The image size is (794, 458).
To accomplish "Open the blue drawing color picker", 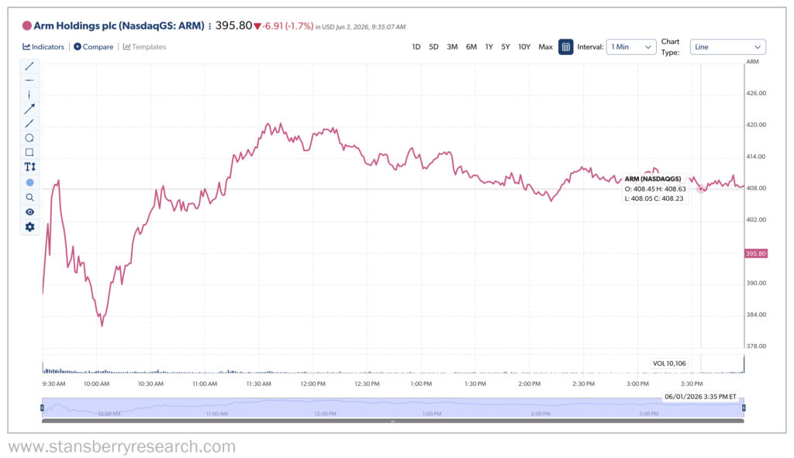I will click(29, 183).
